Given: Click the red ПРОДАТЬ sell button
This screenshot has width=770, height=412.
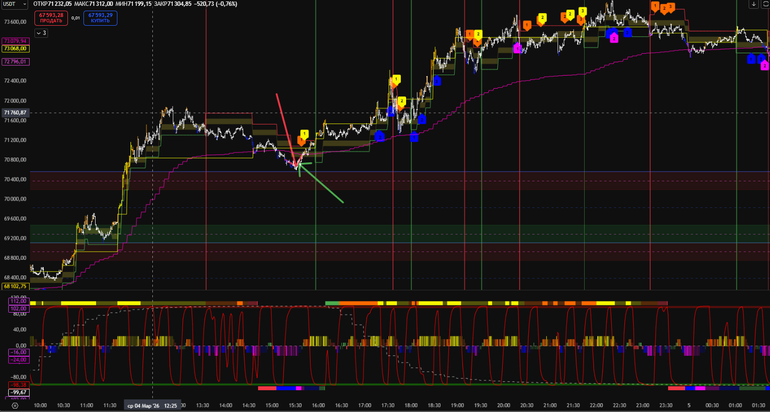Looking at the screenshot, I should (51, 18).
